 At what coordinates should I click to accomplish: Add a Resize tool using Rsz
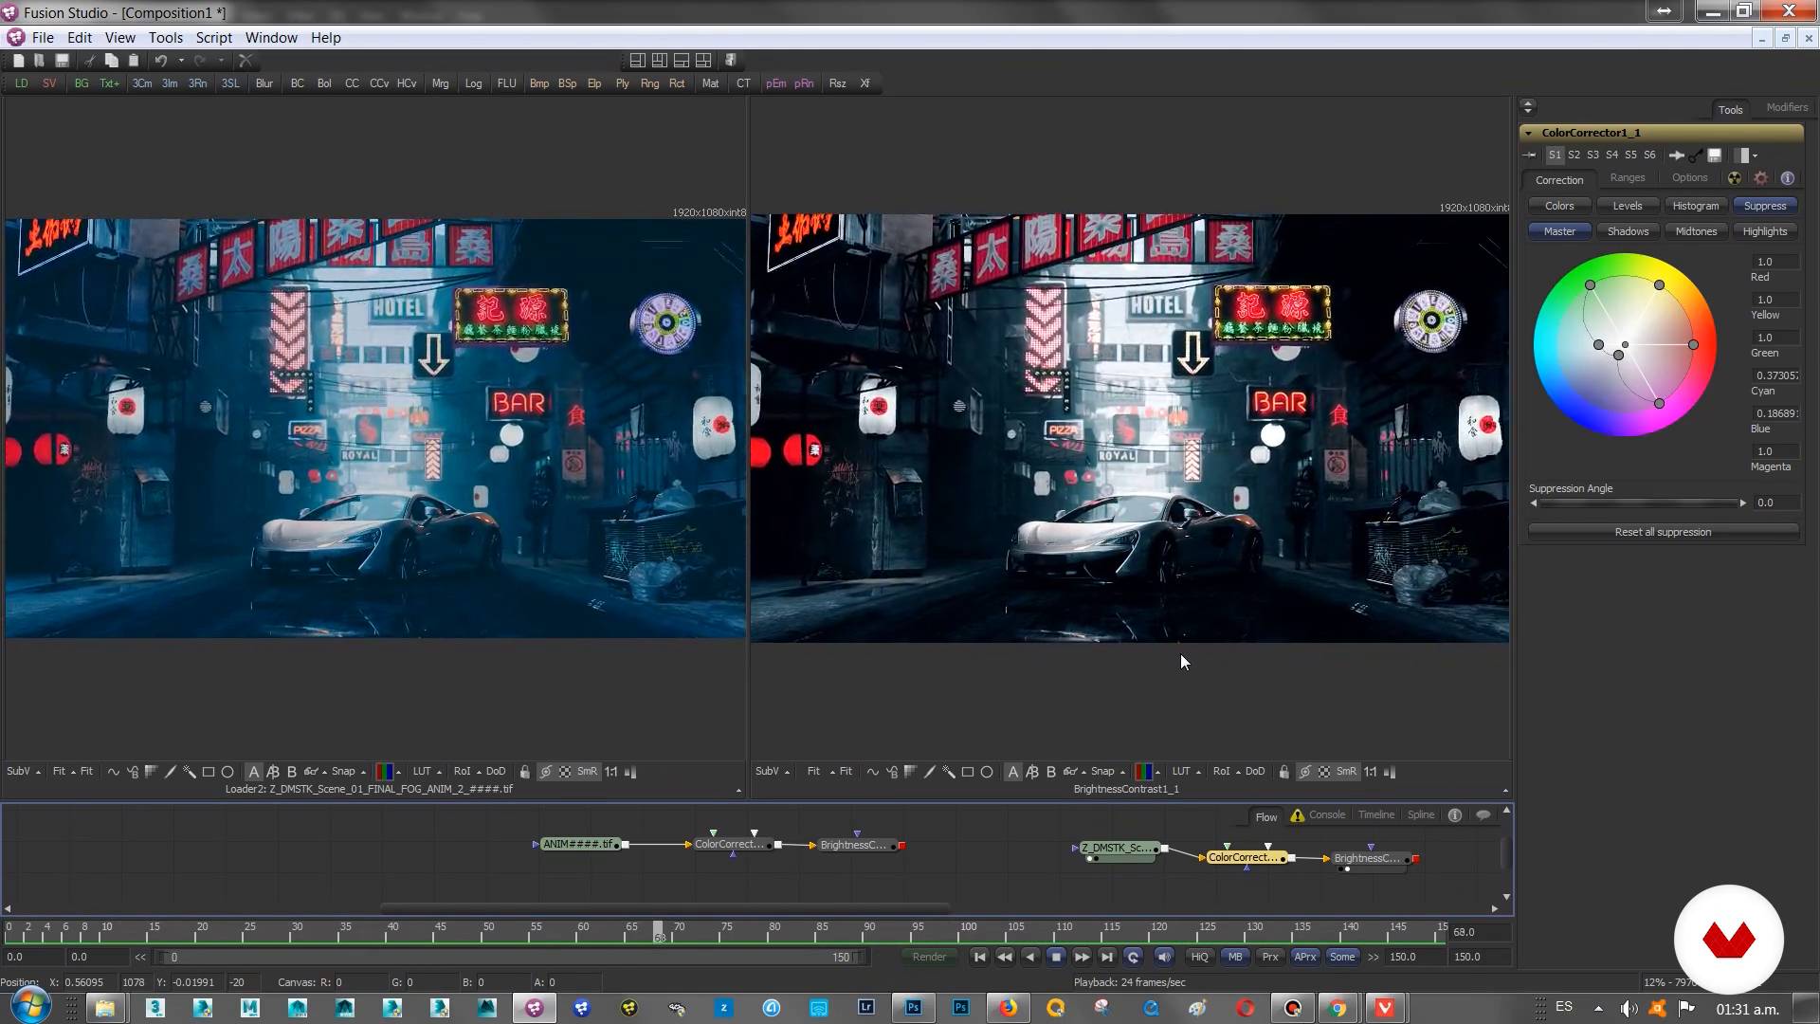point(837,83)
